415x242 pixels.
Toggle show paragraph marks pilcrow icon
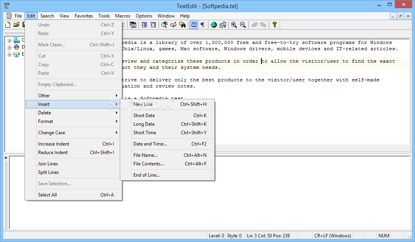click(x=203, y=25)
